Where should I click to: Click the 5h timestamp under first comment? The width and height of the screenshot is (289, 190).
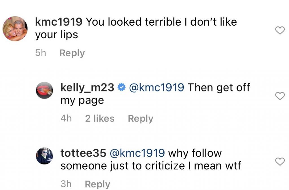coord(41,53)
